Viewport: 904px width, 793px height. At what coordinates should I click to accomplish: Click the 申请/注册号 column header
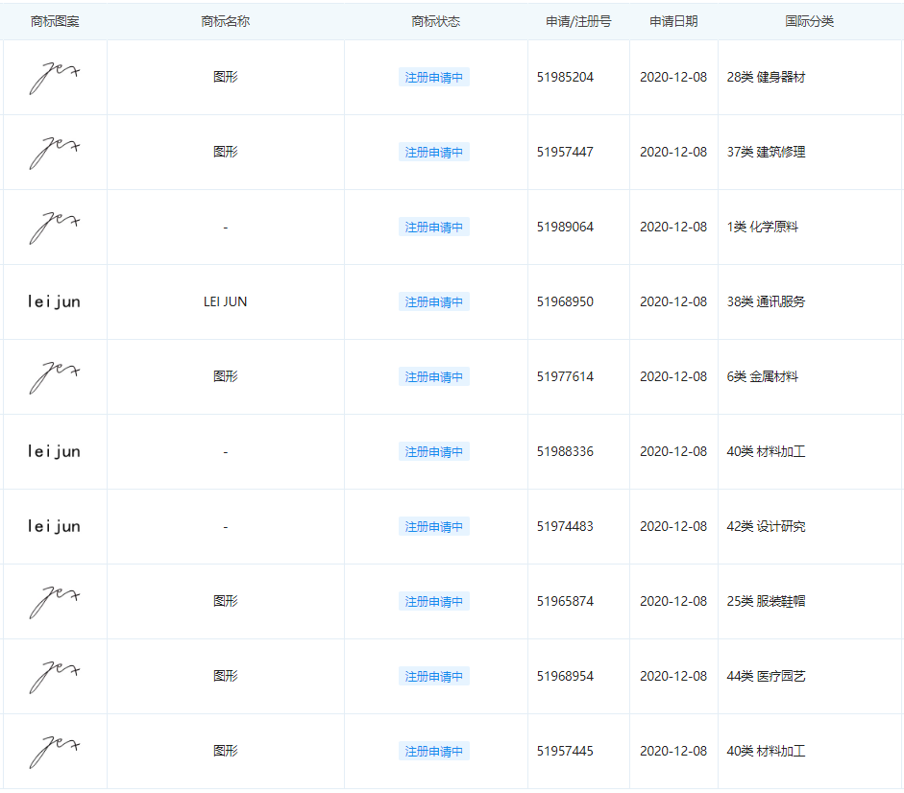[x=578, y=21]
